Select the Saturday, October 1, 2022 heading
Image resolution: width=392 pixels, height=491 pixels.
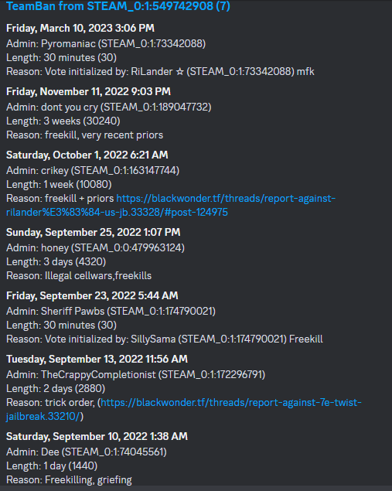(87, 155)
